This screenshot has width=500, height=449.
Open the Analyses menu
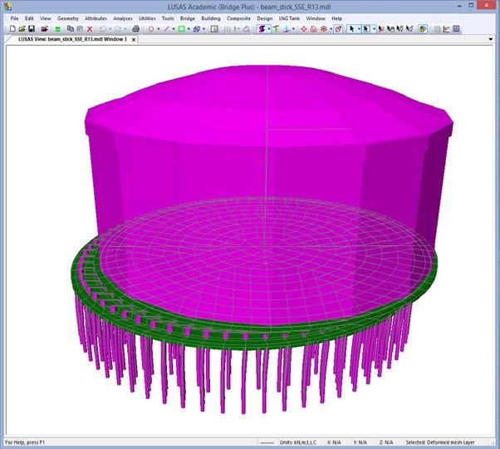pyautogui.click(x=123, y=18)
